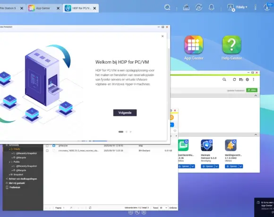Open the dashboard gauge icon with 10+ badge
The height and width of the screenshot is (217, 274).
tap(267, 7)
